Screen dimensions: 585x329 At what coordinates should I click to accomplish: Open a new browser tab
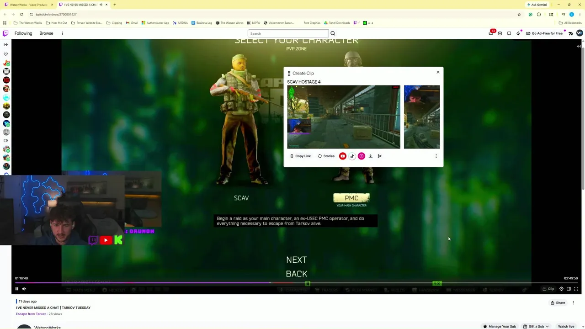(x=115, y=5)
